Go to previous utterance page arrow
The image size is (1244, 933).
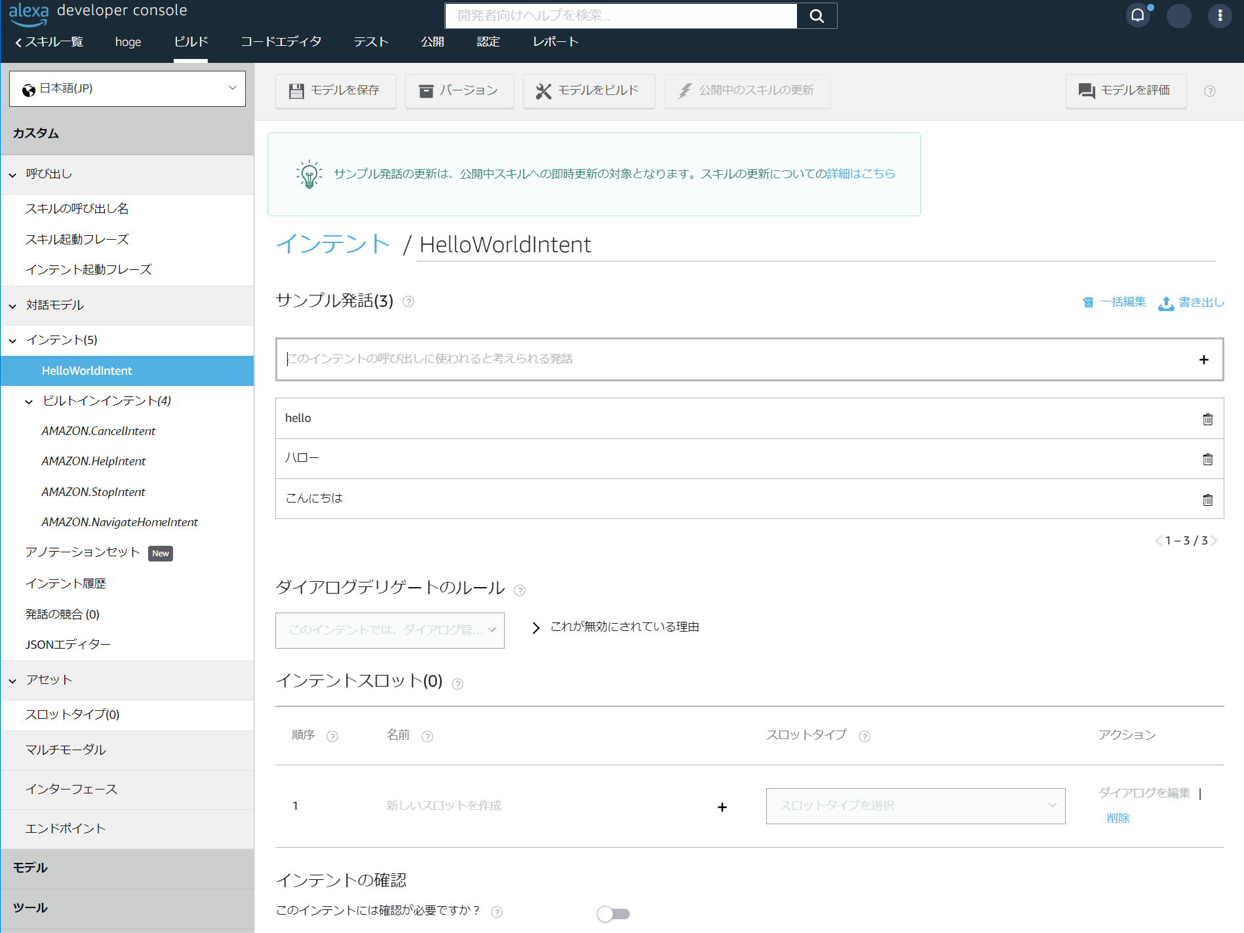(x=1158, y=541)
